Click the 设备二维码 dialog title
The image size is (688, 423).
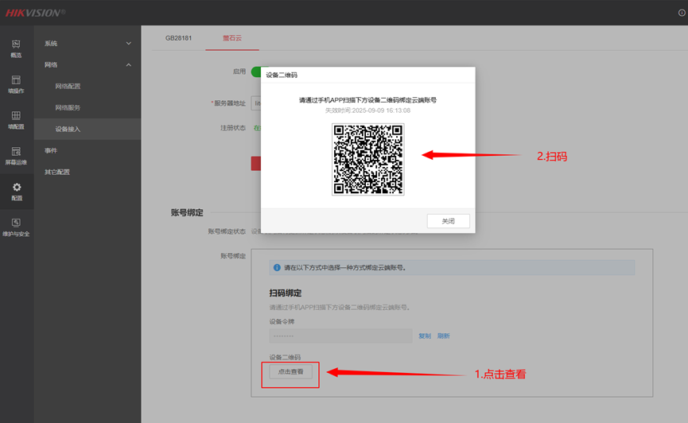pos(282,75)
